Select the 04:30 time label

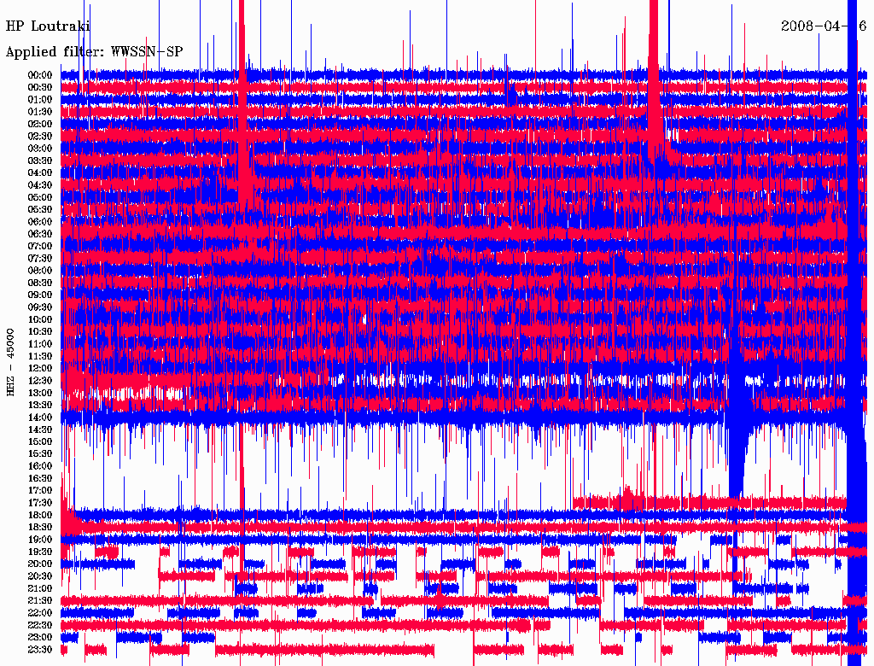[x=40, y=185]
